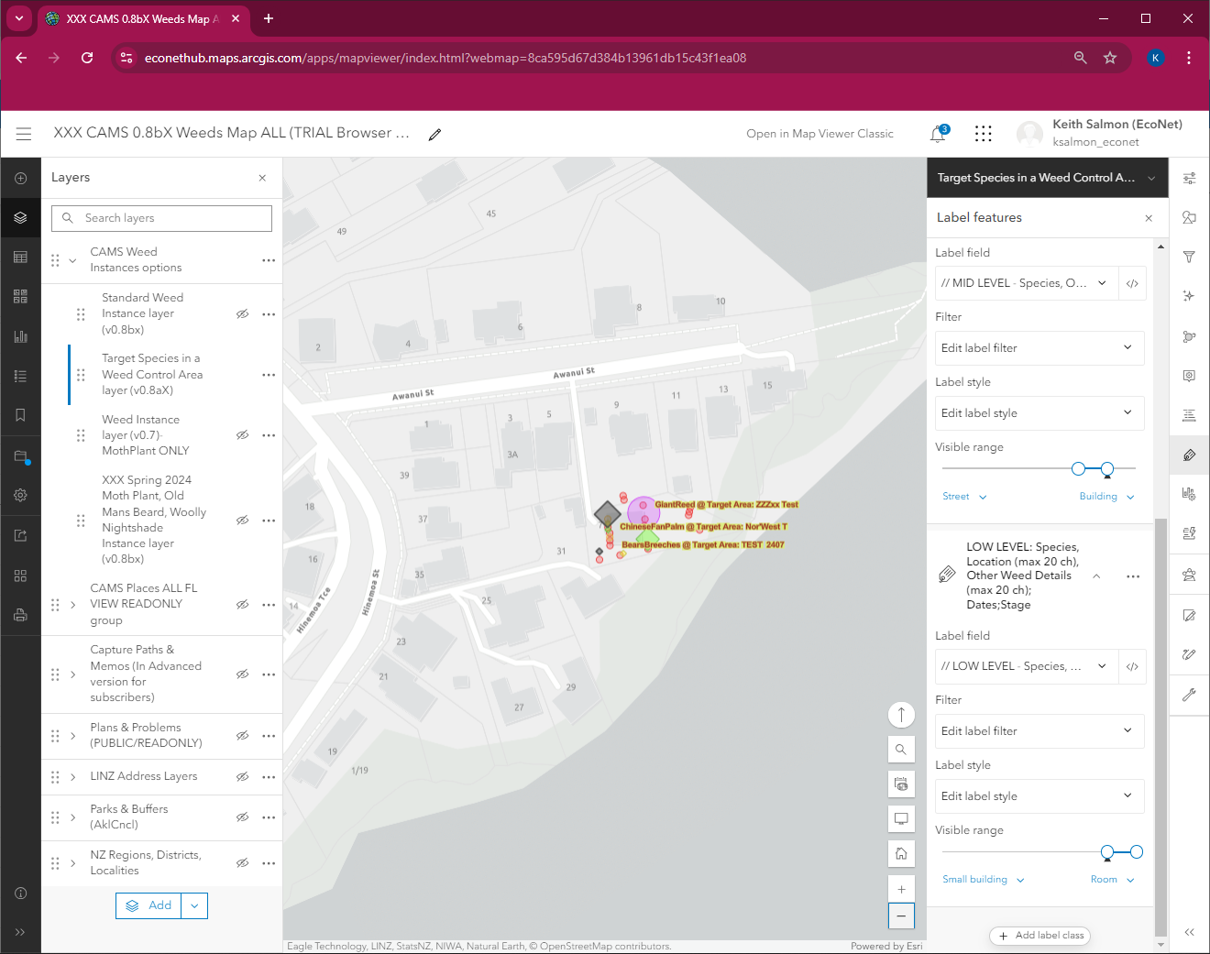Open the Pop-ups configuration panel
This screenshot has width=1210, height=954.
click(1189, 376)
